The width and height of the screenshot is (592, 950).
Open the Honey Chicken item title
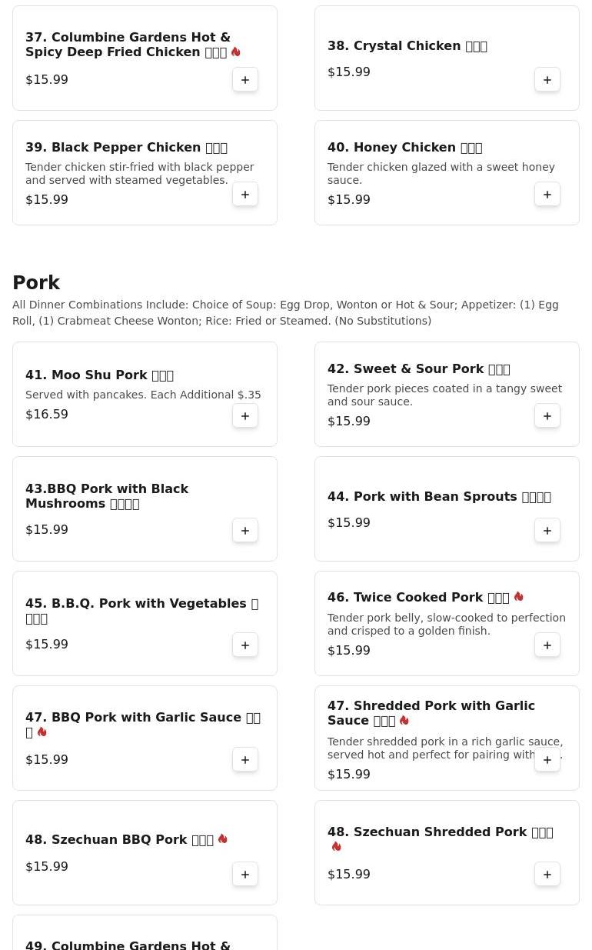click(x=404, y=148)
